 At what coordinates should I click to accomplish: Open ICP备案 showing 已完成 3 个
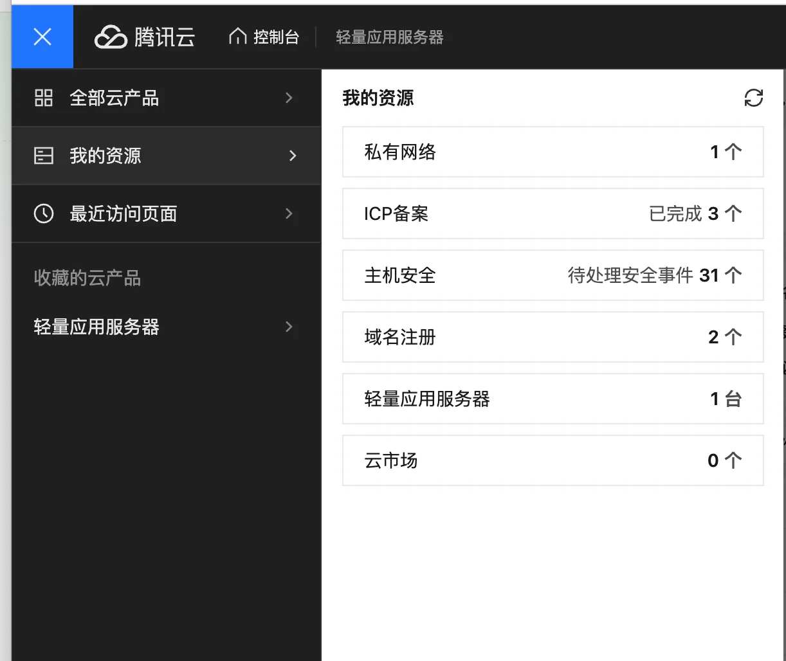[553, 213]
